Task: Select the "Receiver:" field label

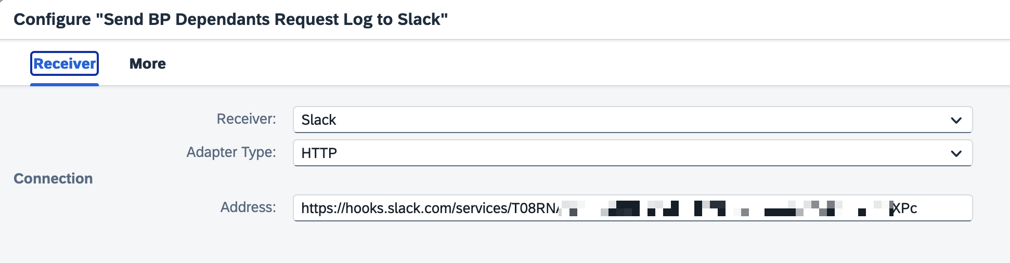Action: pyautogui.click(x=246, y=119)
